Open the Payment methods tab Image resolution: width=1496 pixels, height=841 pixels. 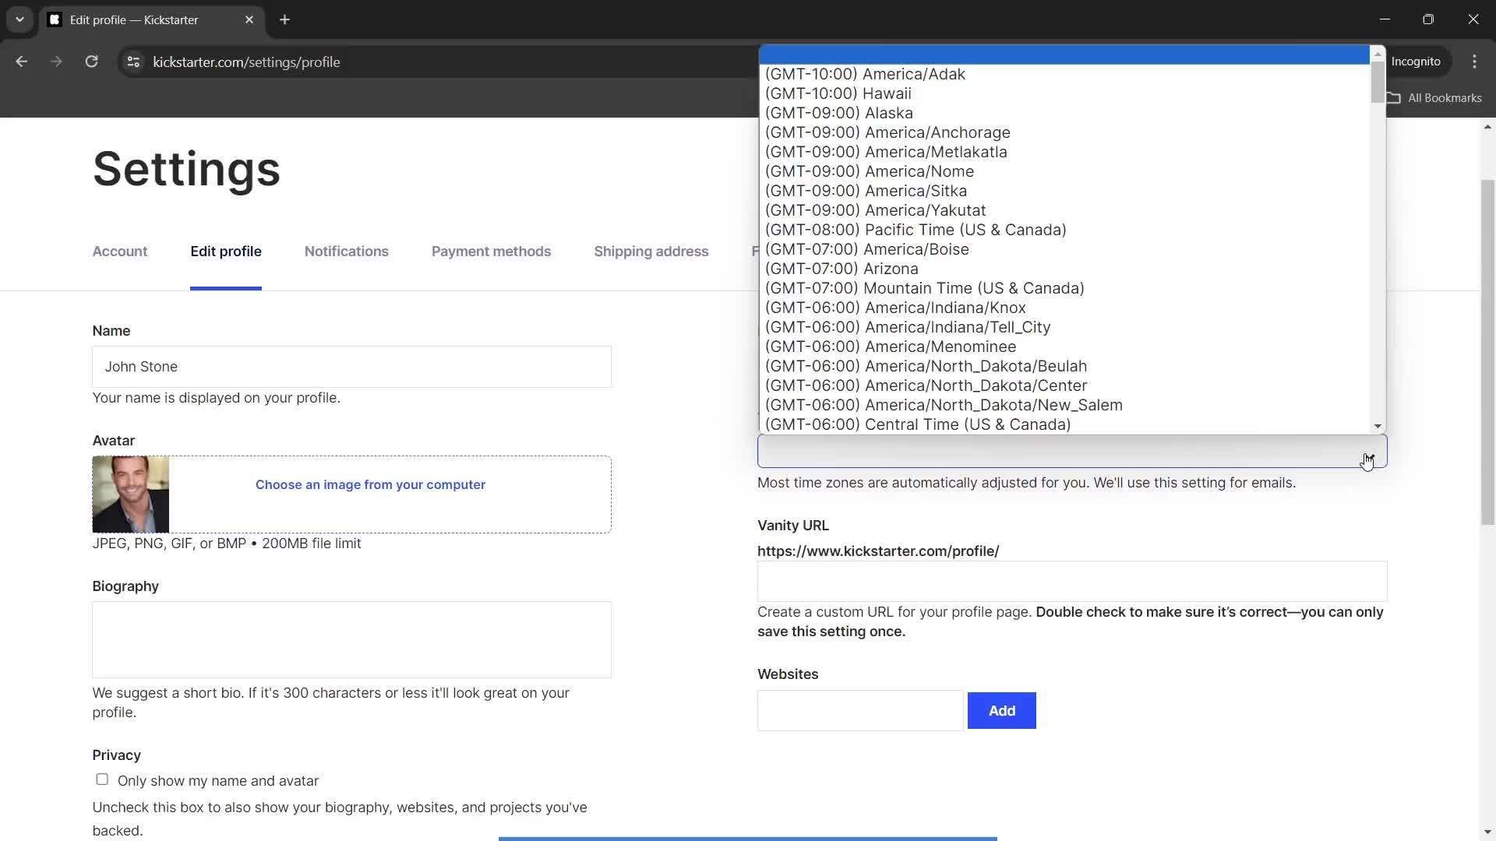tap(491, 251)
